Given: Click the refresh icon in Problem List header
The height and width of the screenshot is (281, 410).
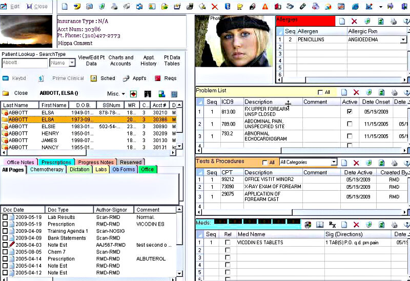Looking at the screenshot, I should click(381, 92).
